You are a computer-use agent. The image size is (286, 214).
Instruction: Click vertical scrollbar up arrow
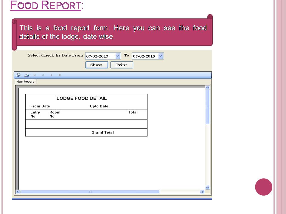tap(207, 87)
